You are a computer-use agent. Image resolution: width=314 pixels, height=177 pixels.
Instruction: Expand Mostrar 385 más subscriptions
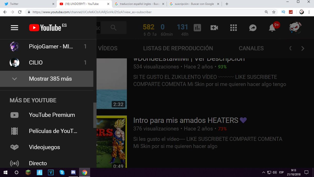point(47,79)
